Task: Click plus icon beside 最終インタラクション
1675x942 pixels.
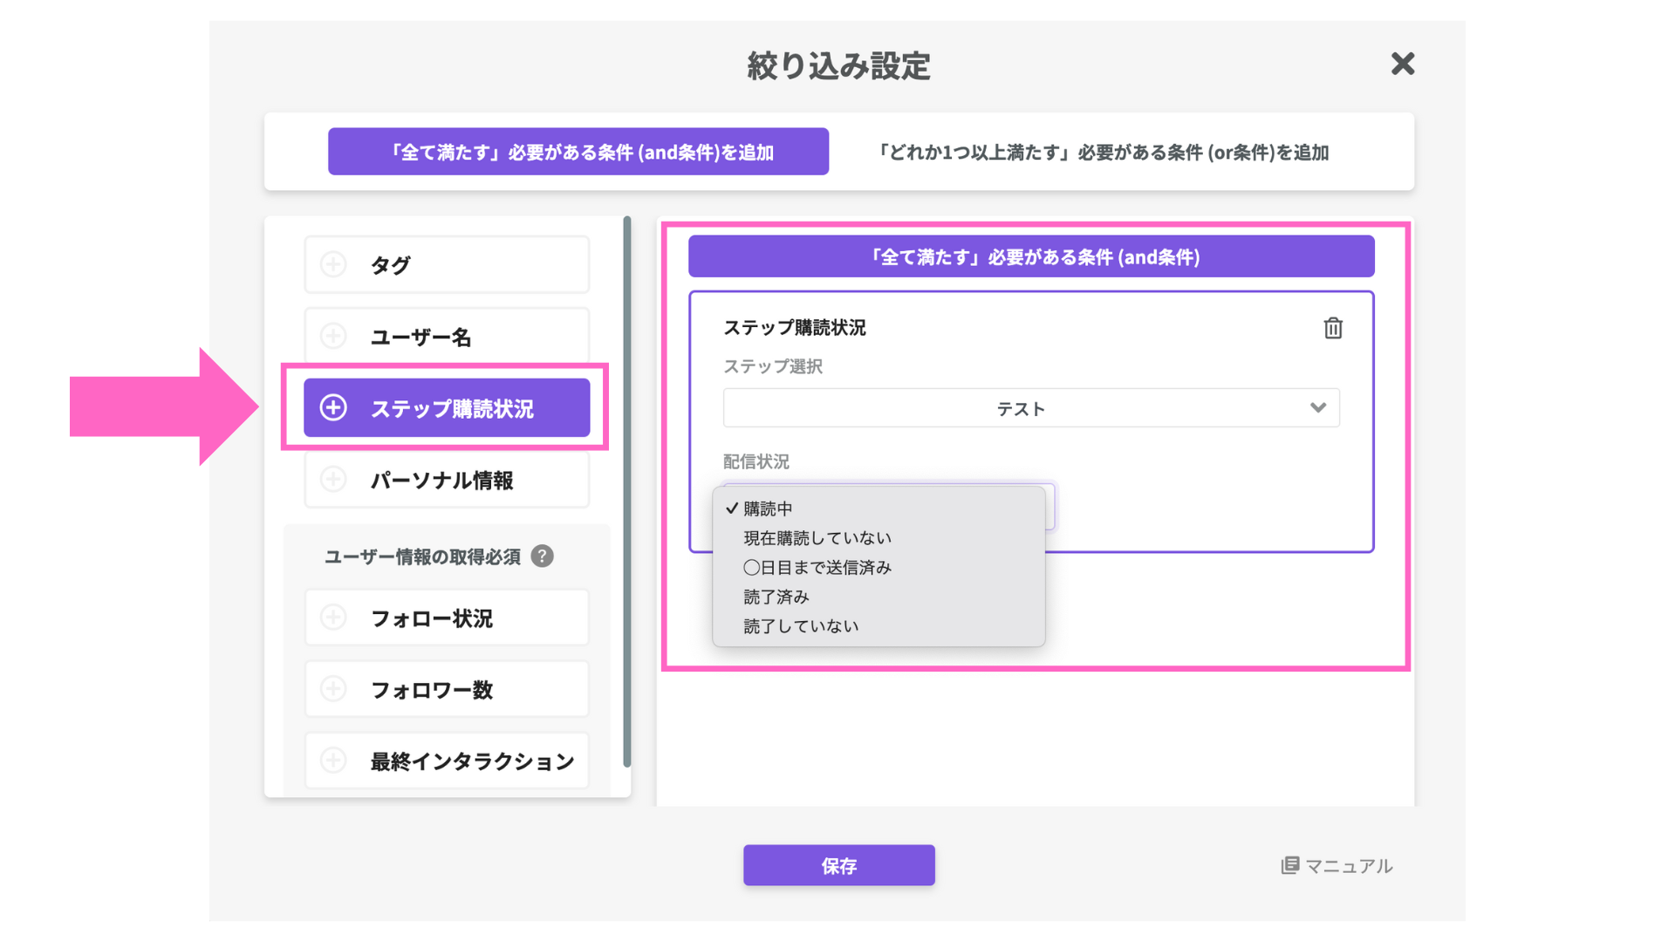Action: point(333,761)
